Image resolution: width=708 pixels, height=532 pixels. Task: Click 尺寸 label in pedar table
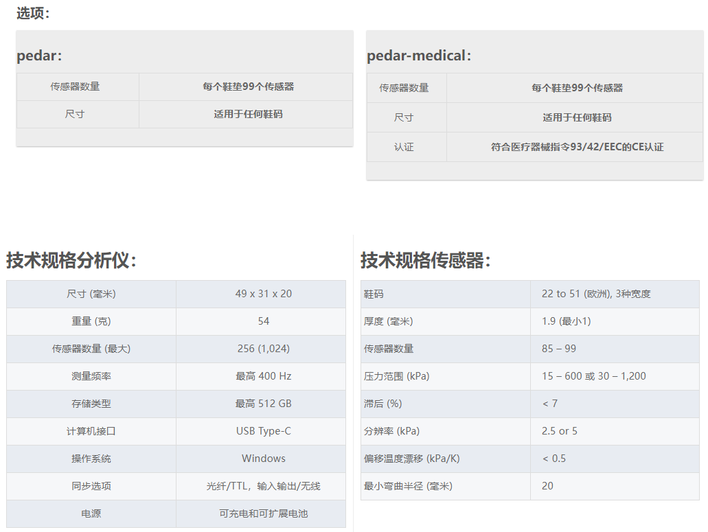pyautogui.click(x=75, y=114)
